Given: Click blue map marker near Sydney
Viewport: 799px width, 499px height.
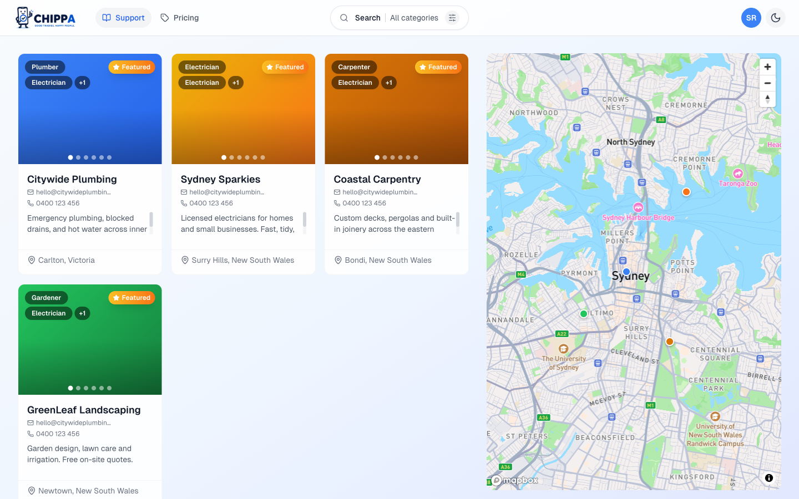Looking at the screenshot, I should (626, 272).
